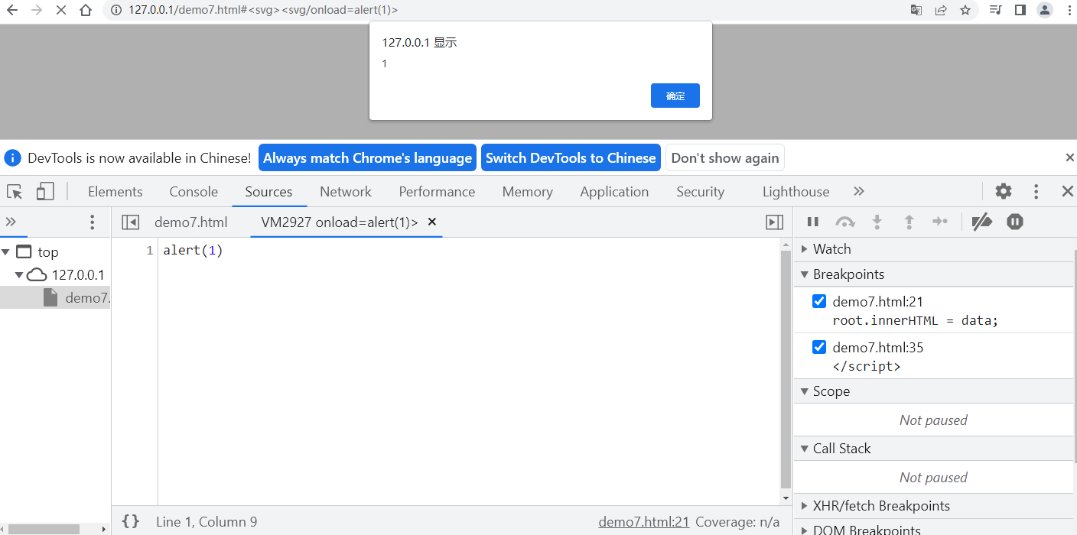Open the navigator more options menu

[x=93, y=222]
